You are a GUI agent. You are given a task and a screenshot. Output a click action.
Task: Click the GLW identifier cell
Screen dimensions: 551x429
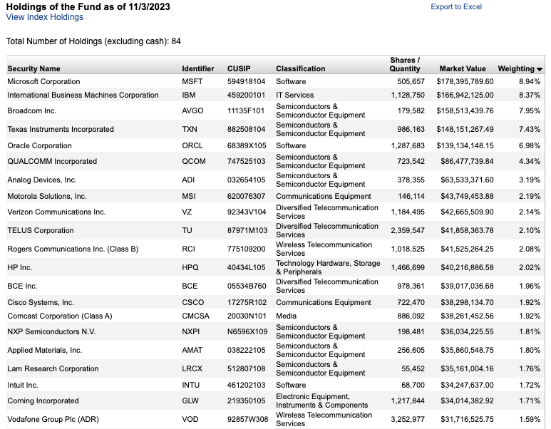[190, 401]
